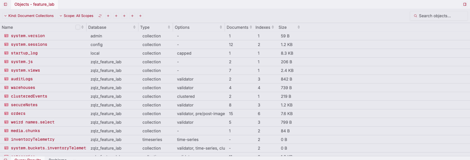The height and width of the screenshot is (160, 470).
Task: Click the timeseries type cell
Action: (152, 140)
